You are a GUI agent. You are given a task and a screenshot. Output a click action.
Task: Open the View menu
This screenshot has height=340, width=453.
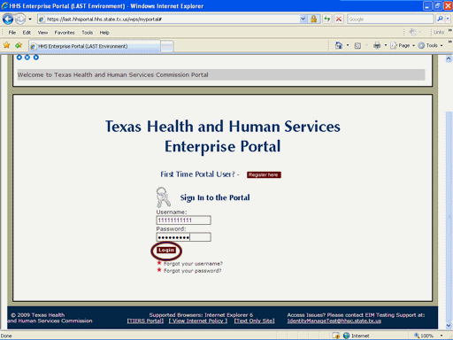[x=42, y=33]
